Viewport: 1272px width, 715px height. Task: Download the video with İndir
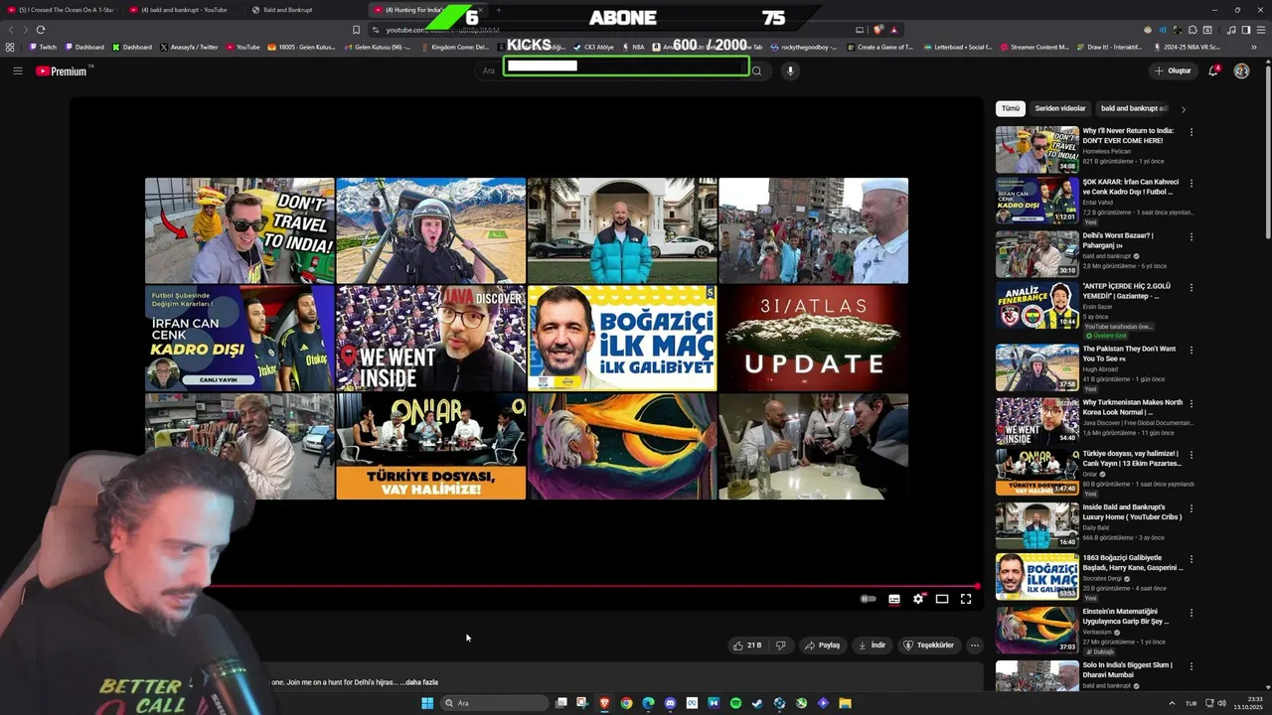[872, 645]
